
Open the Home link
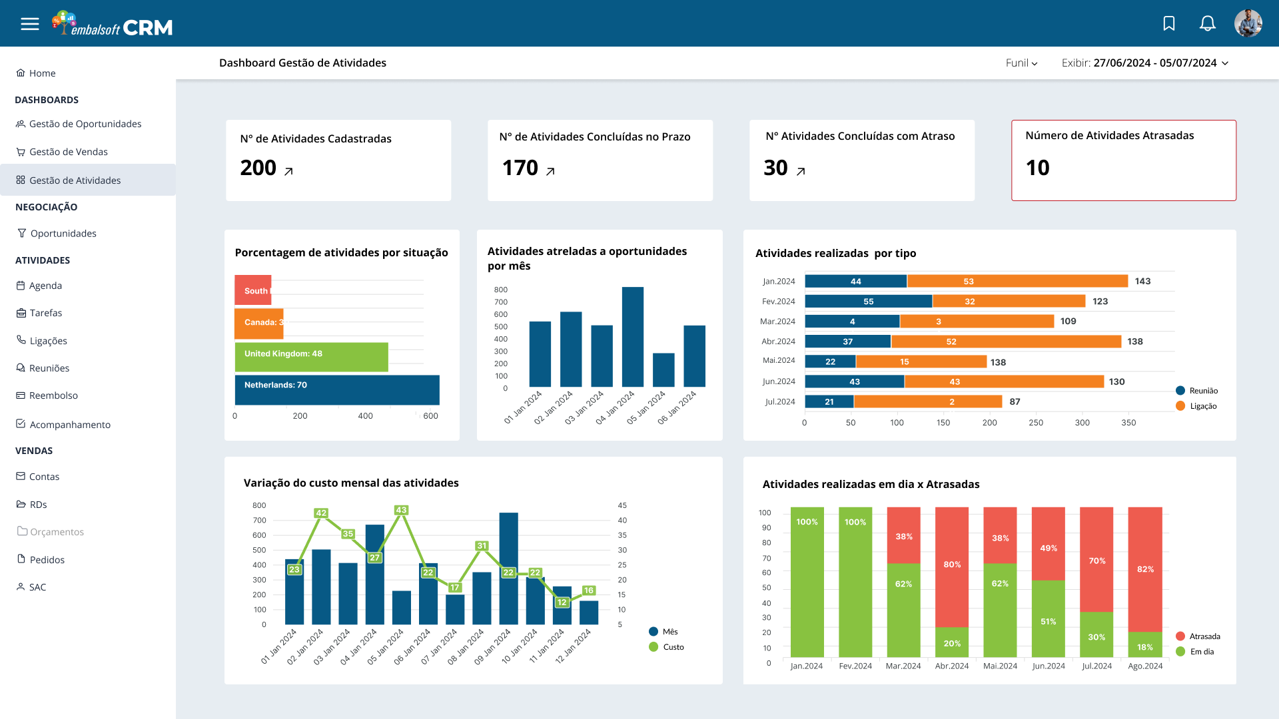point(42,73)
